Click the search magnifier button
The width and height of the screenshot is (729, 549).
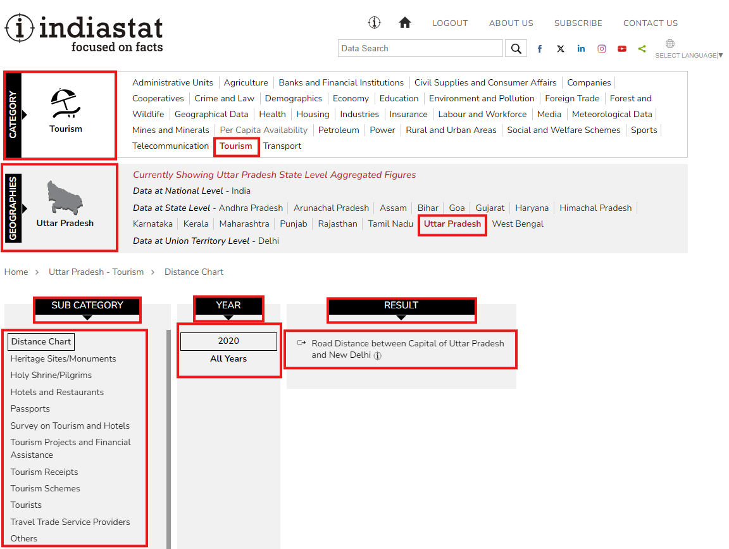pos(516,49)
